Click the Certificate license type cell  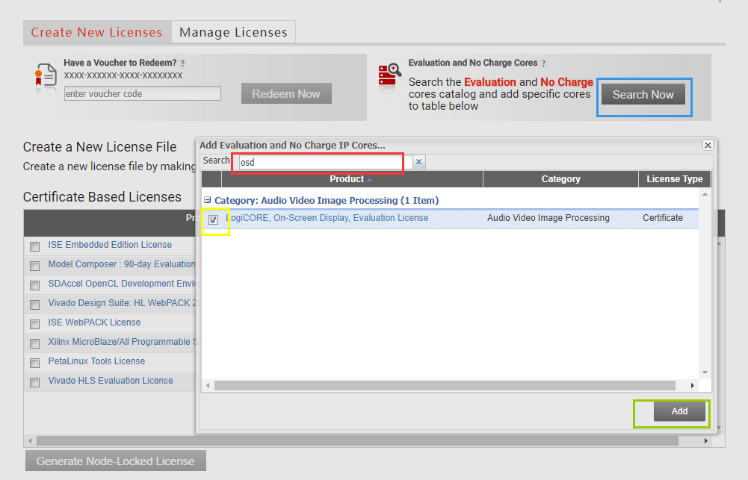pos(663,218)
